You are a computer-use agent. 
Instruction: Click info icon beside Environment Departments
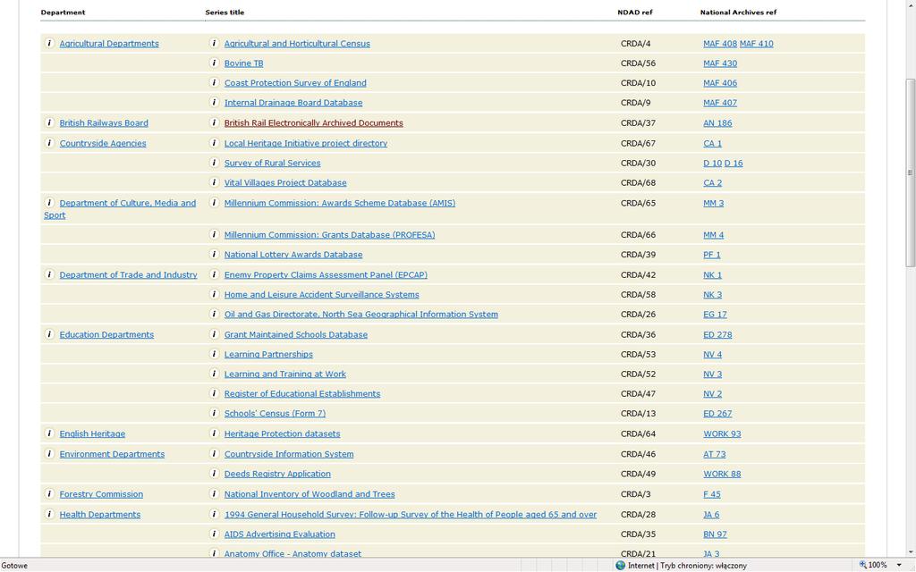[50, 453]
